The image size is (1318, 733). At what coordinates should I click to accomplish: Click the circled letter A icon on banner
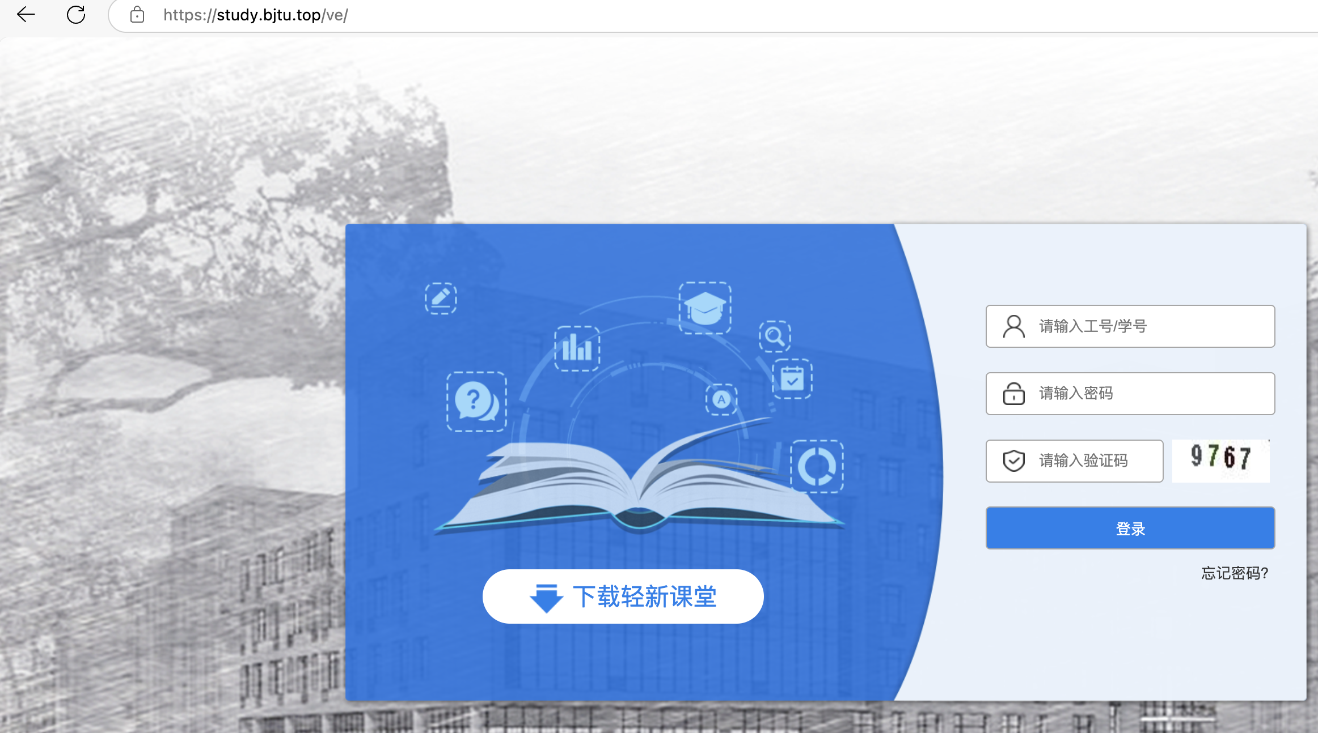[x=721, y=399]
